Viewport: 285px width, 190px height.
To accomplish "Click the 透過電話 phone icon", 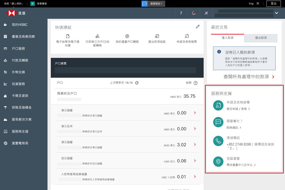I will (x=219, y=141).
